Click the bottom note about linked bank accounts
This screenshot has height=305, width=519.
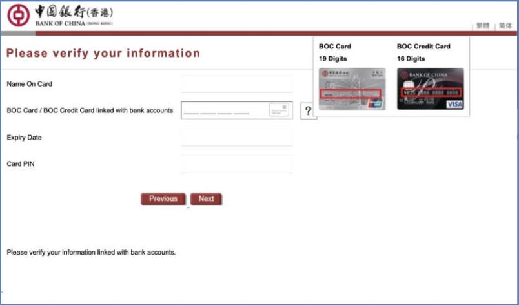click(x=91, y=253)
